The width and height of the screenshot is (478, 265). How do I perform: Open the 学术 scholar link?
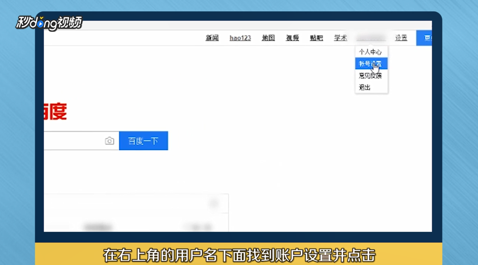click(340, 38)
